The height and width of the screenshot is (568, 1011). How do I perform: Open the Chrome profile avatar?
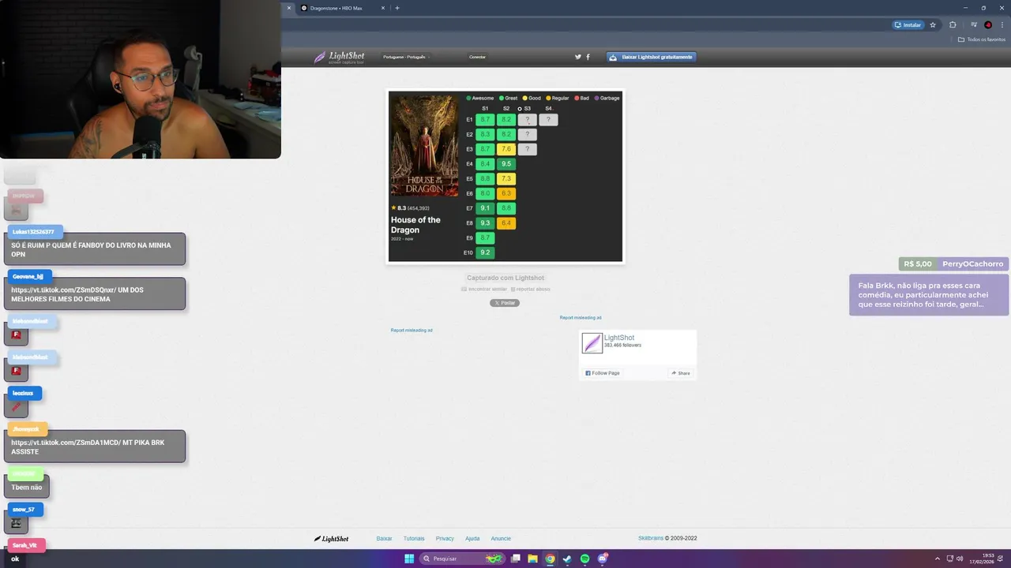coord(988,25)
